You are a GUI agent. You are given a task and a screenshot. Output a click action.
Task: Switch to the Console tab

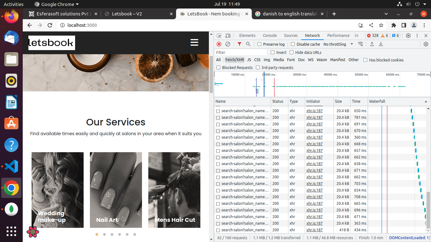coord(270,36)
